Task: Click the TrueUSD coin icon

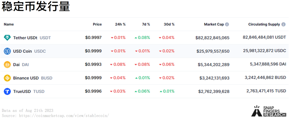Action: tap(7, 92)
